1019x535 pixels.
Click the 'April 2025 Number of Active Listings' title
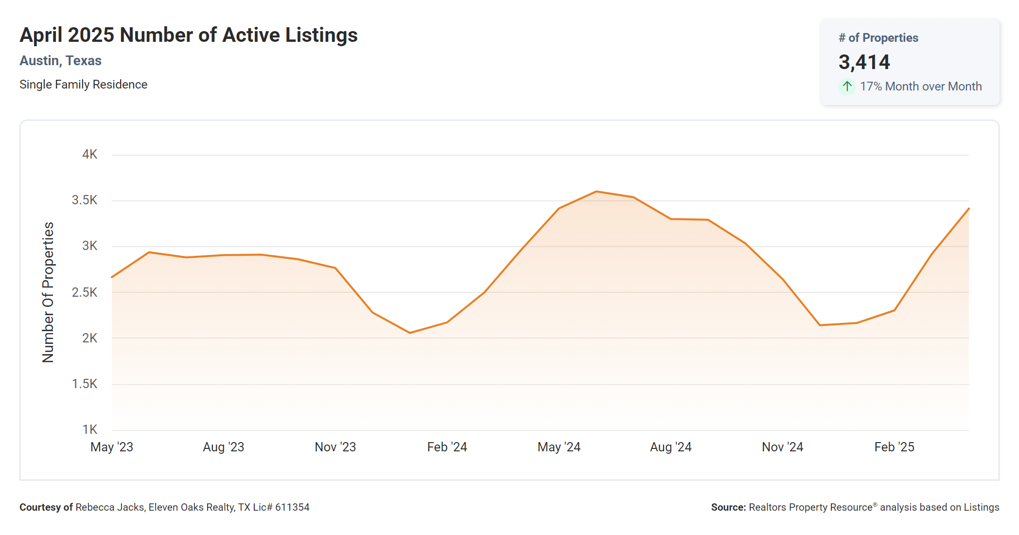[189, 35]
